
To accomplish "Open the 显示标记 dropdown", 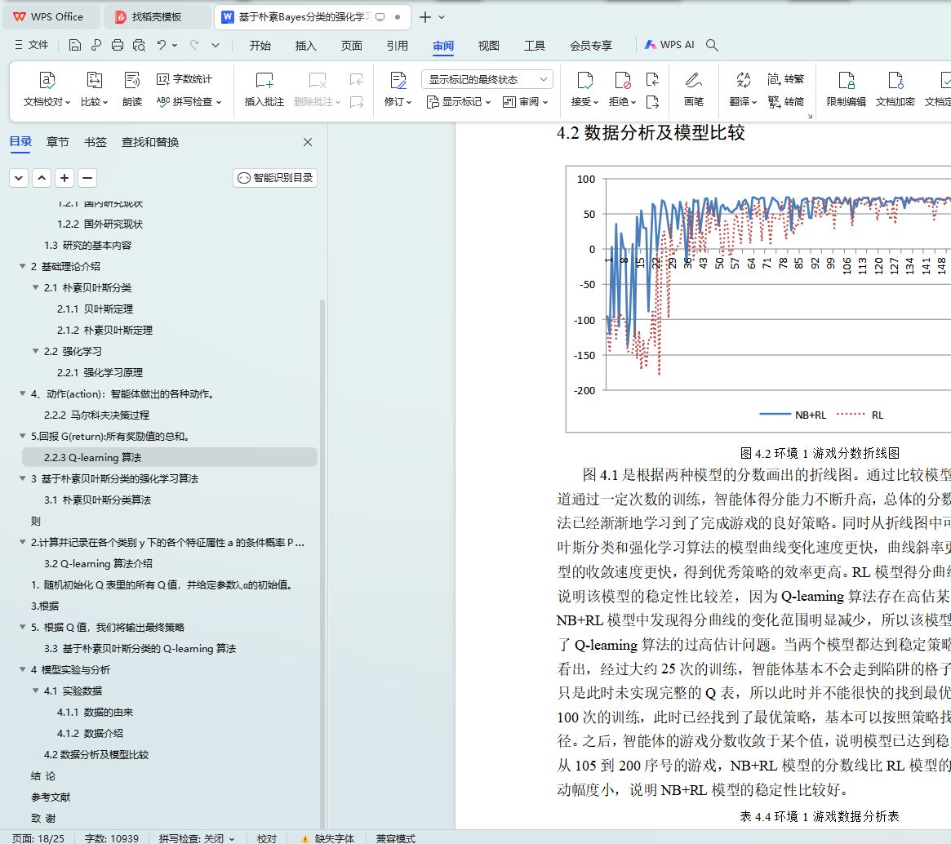I will [459, 102].
